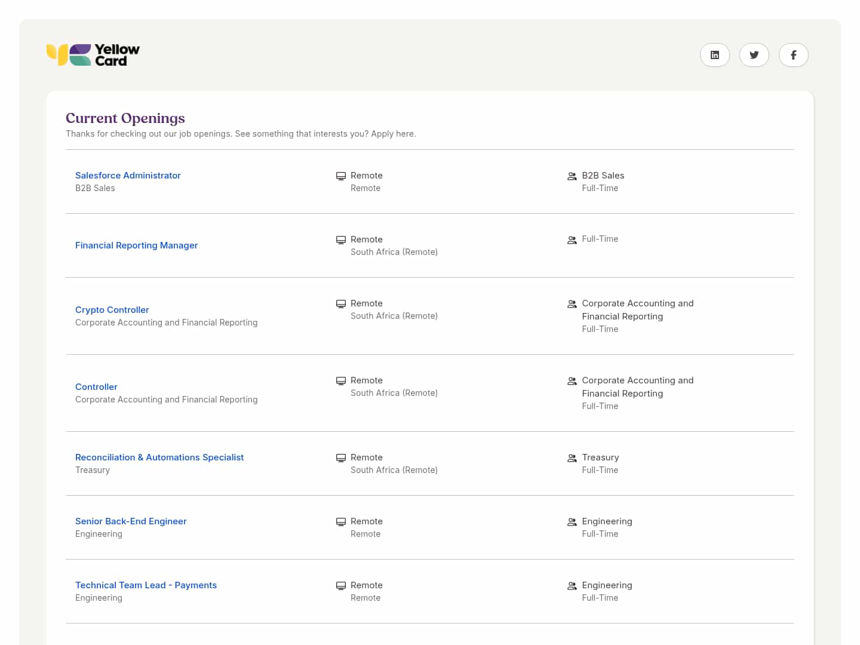
Task: Open the Yellow Card LinkedIn page
Action: (x=714, y=55)
